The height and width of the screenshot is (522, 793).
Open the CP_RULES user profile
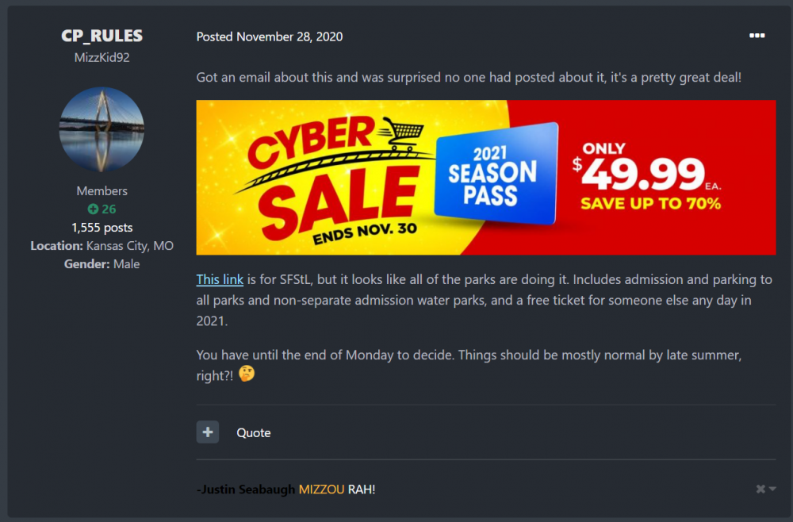102,36
